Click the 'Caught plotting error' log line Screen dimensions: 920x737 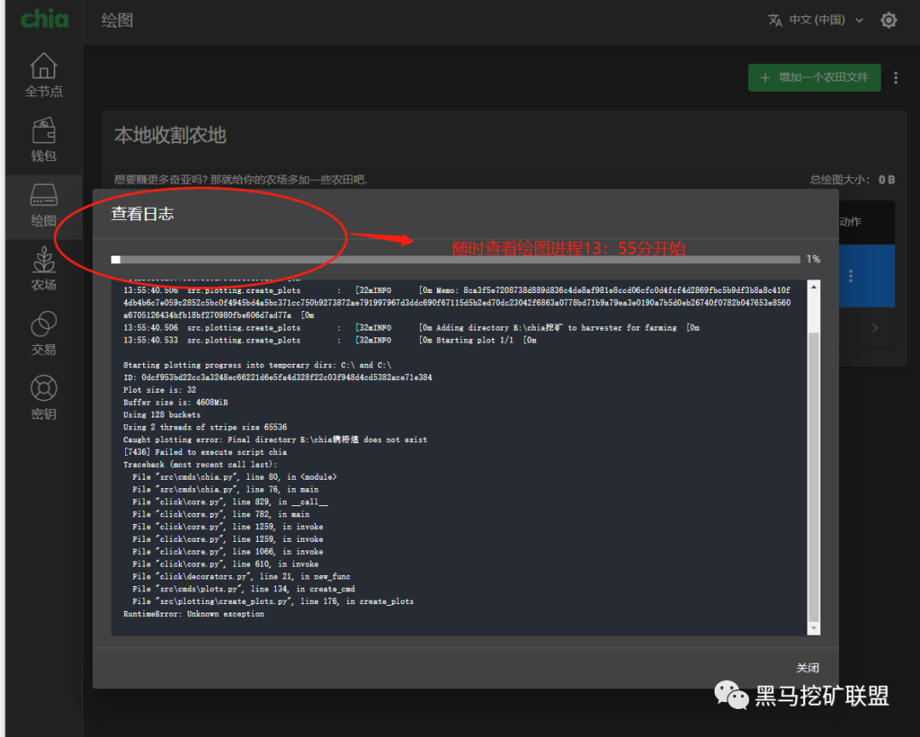click(x=275, y=440)
